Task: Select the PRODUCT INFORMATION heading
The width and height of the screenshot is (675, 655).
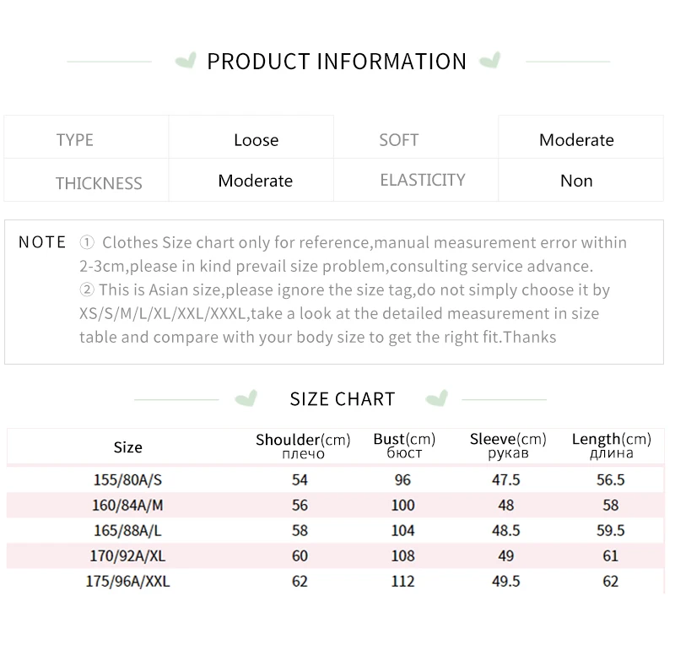Action: pyautogui.click(x=337, y=61)
